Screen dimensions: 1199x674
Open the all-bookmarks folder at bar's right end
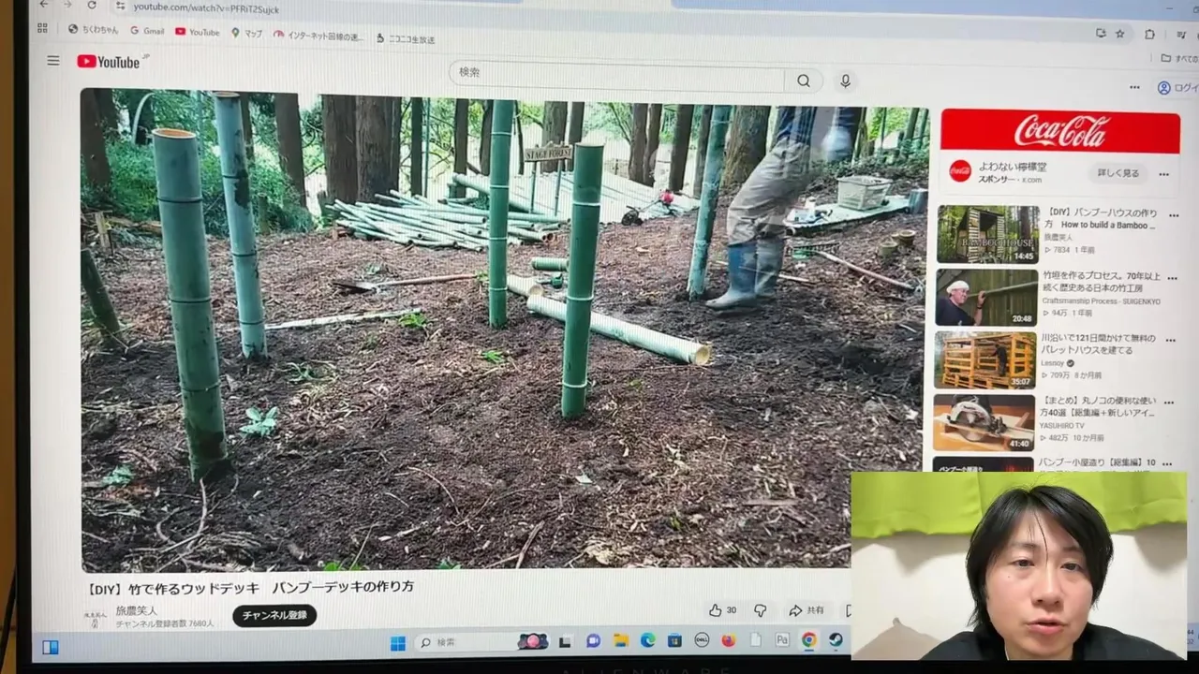tap(1178, 58)
